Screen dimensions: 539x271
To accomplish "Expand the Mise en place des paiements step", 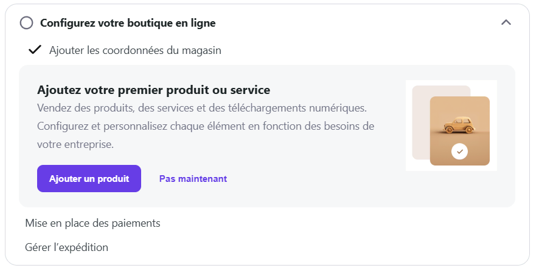I will tap(92, 223).
